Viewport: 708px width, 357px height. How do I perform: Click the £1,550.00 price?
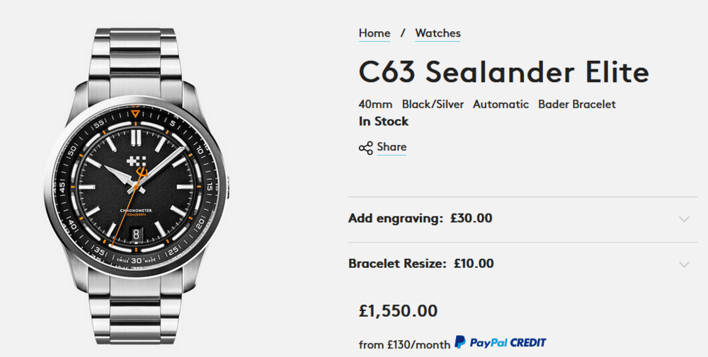click(399, 311)
